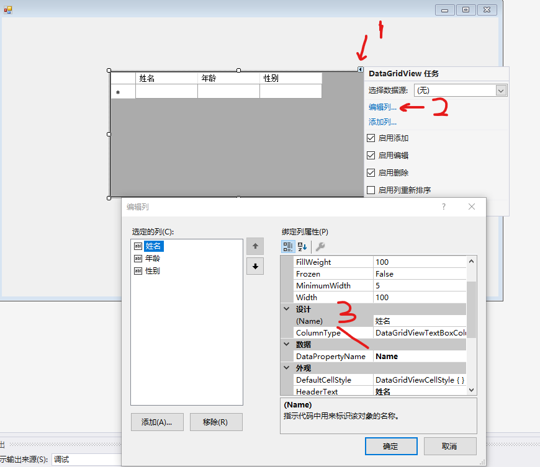Select the alphabetical sort icon in property grid

point(302,246)
